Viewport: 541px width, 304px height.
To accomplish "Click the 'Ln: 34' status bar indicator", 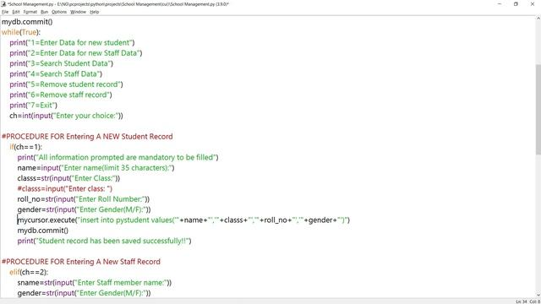I will coord(522,301).
